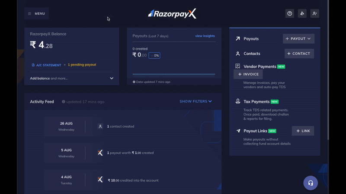Open Tax Payments heading
346x194 pixels.
pyautogui.click(x=256, y=102)
